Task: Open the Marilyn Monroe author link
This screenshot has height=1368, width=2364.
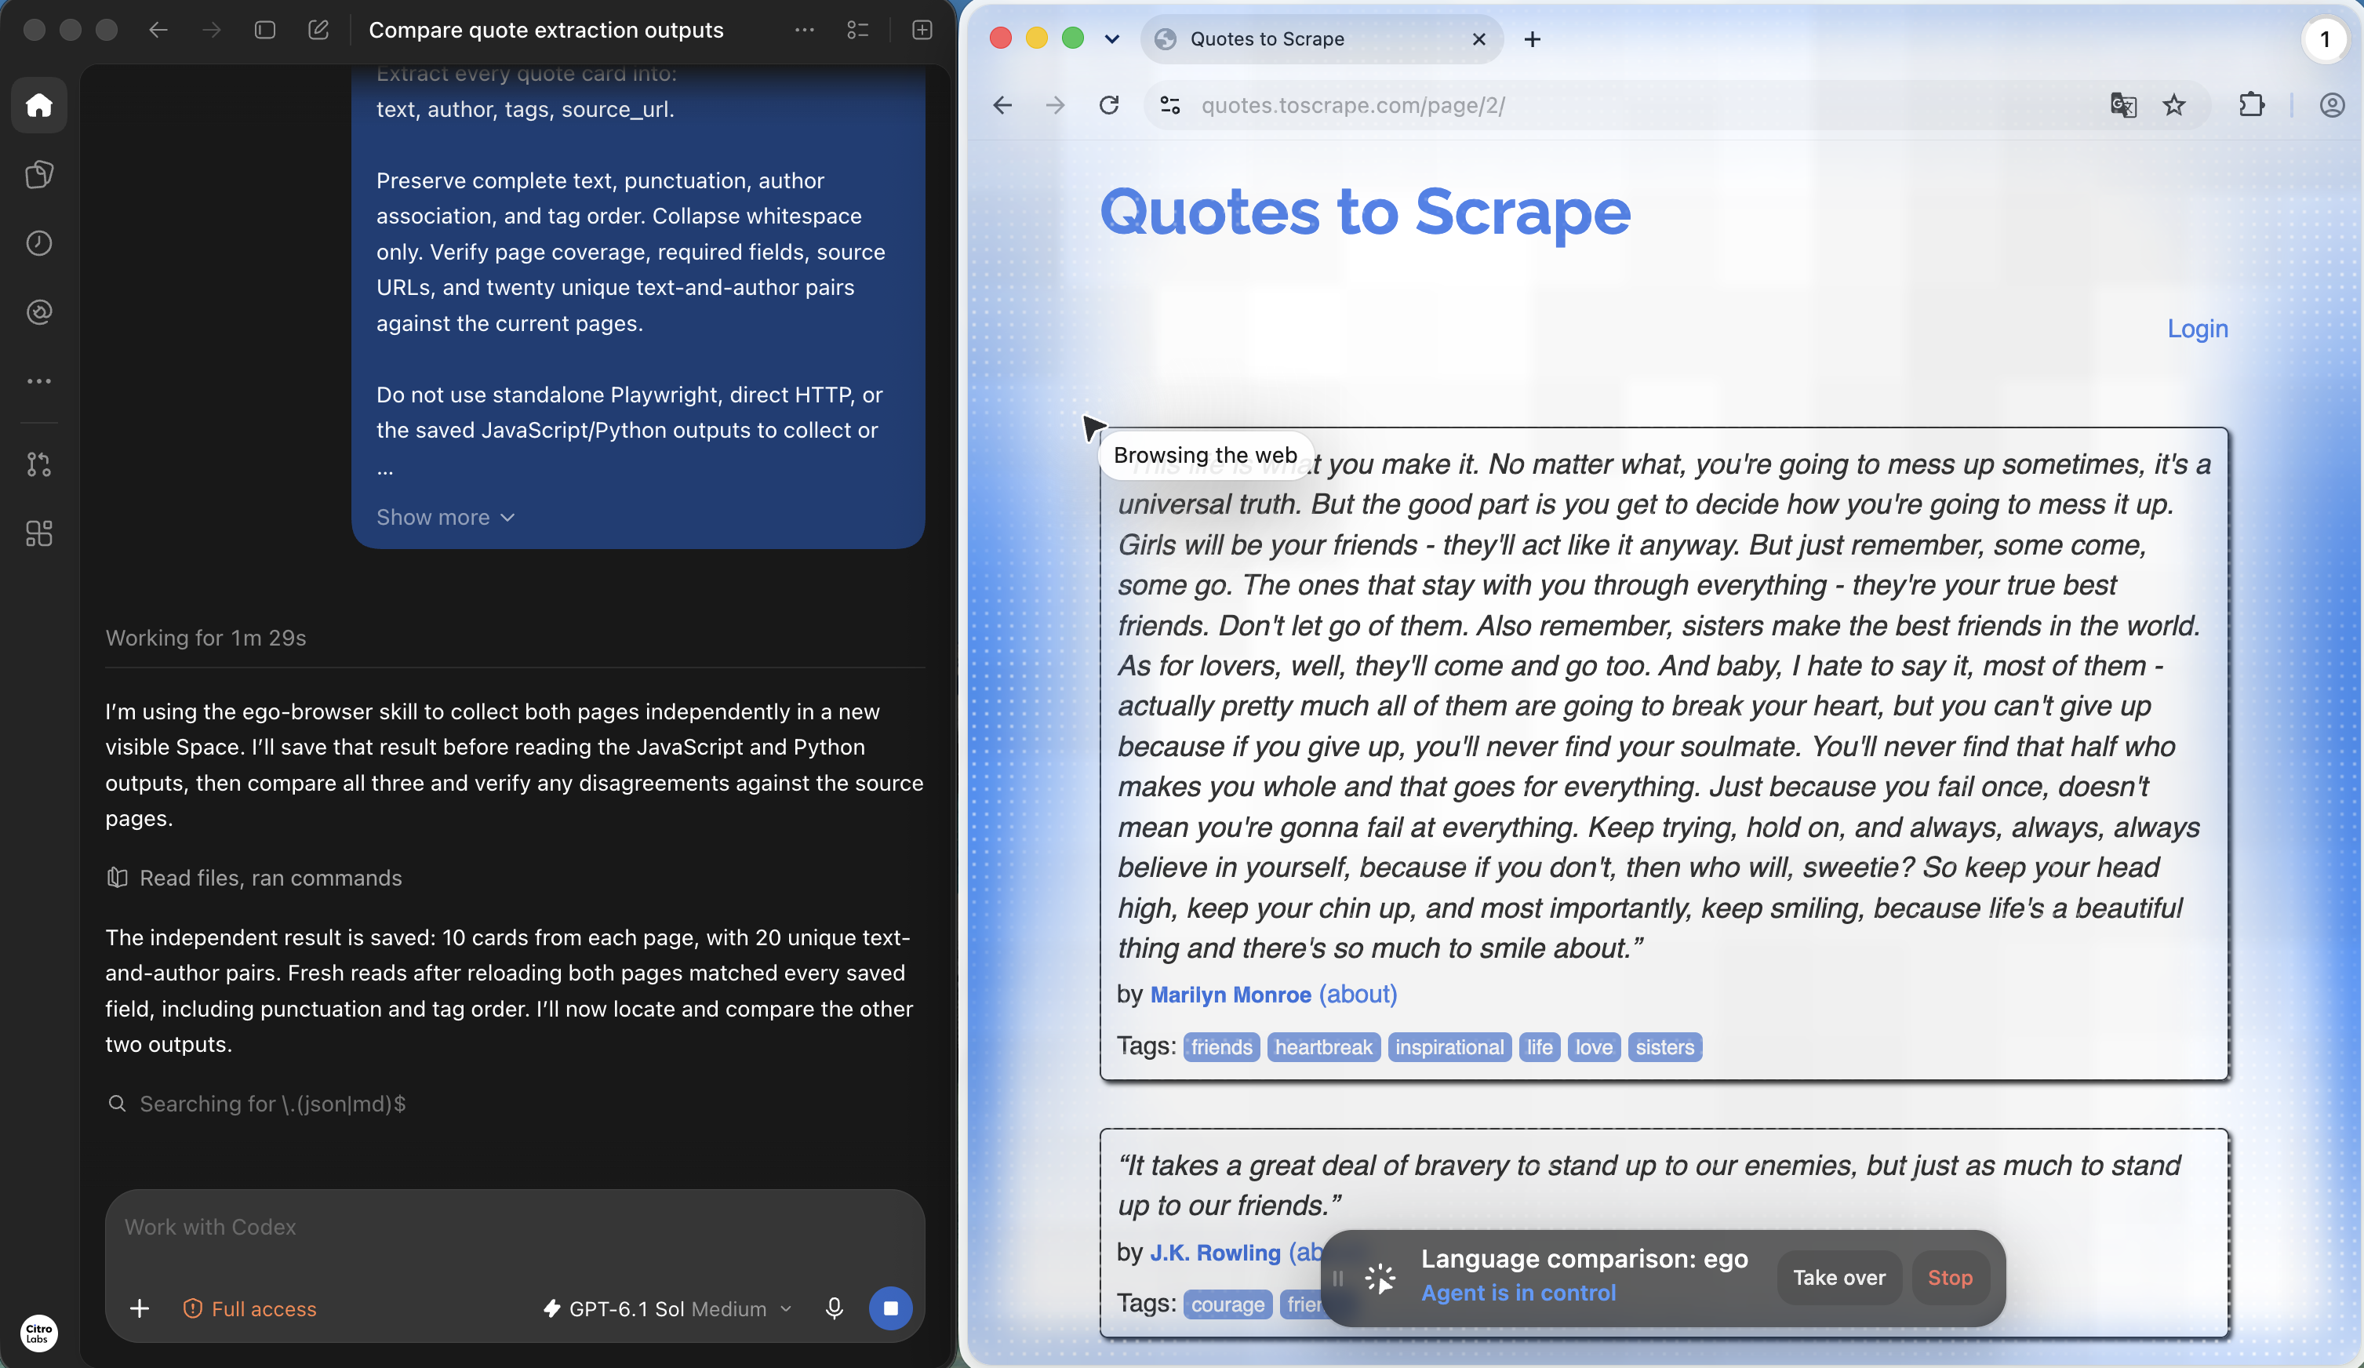Action: coord(1230,995)
